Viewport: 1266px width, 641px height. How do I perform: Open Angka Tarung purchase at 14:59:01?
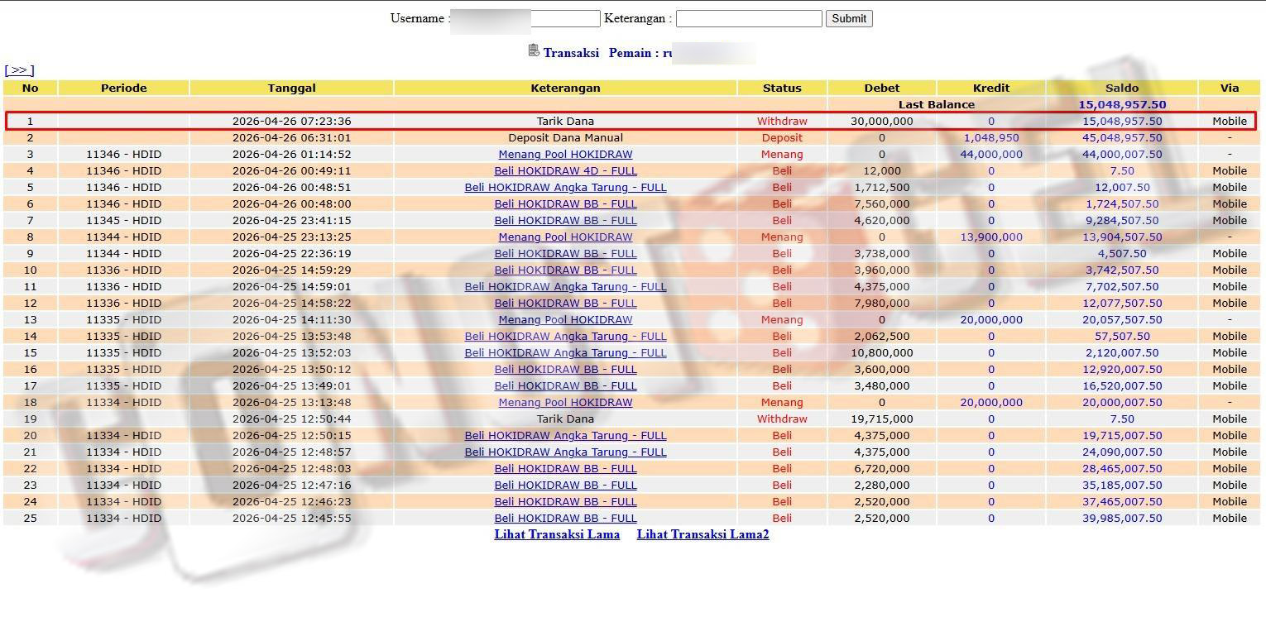(565, 287)
